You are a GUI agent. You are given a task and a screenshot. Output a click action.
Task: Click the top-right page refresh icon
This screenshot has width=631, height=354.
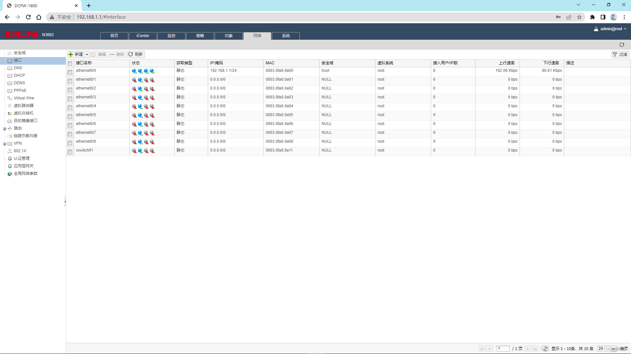pos(621,45)
